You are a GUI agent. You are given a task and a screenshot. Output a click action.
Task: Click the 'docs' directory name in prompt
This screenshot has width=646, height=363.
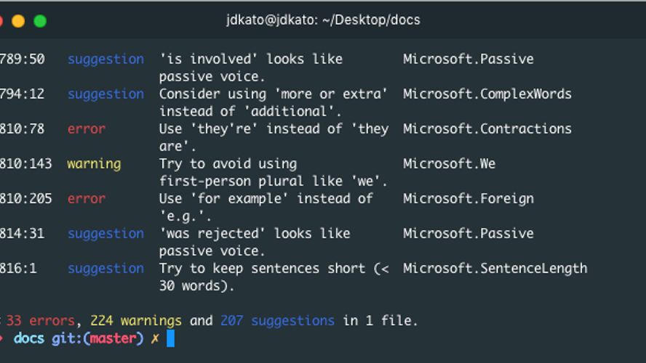click(29, 338)
